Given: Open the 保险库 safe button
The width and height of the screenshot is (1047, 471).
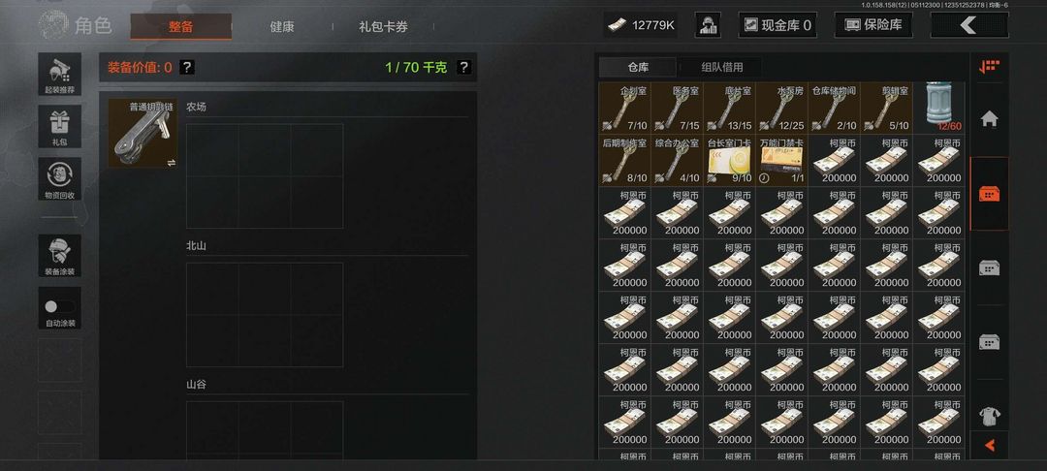Looking at the screenshot, I should [x=873, y=25].
